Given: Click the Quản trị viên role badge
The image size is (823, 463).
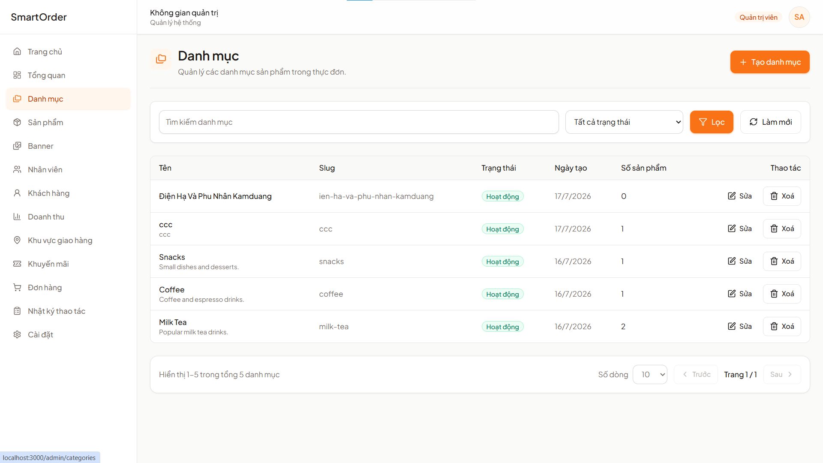Looking at the screenshot, I should (758, 17).
